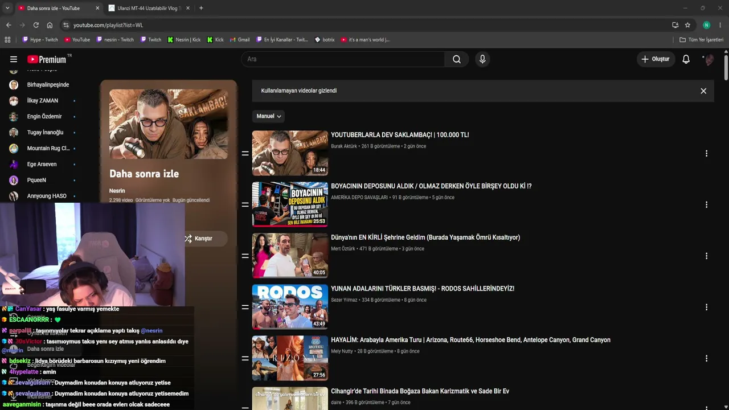Play the SAKLAMBAÇ video thumbnail (18:44)
The width and height of the screenshot is (729, 410).
pos(290,153)
